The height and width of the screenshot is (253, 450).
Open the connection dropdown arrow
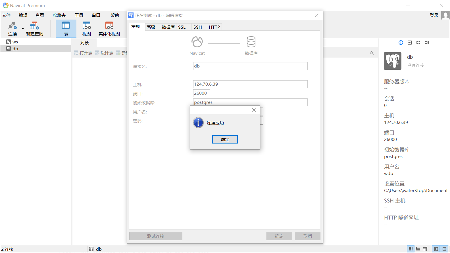click(23, 29)
